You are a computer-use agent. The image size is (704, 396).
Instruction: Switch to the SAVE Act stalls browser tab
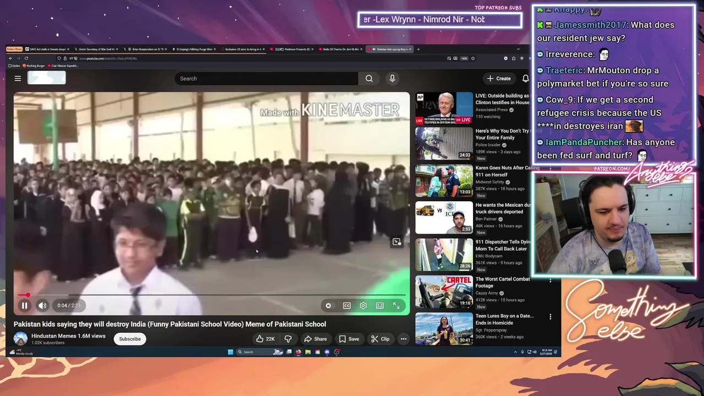click(46, 49)
